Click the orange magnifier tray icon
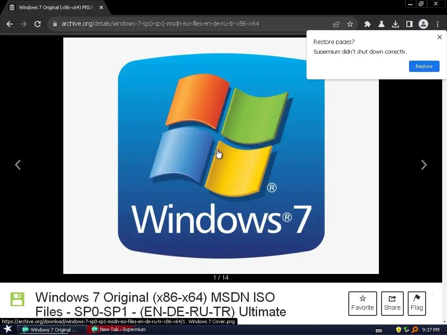Image resolution: width=447 pixels, height=335 pixels. tap(415, 330)
